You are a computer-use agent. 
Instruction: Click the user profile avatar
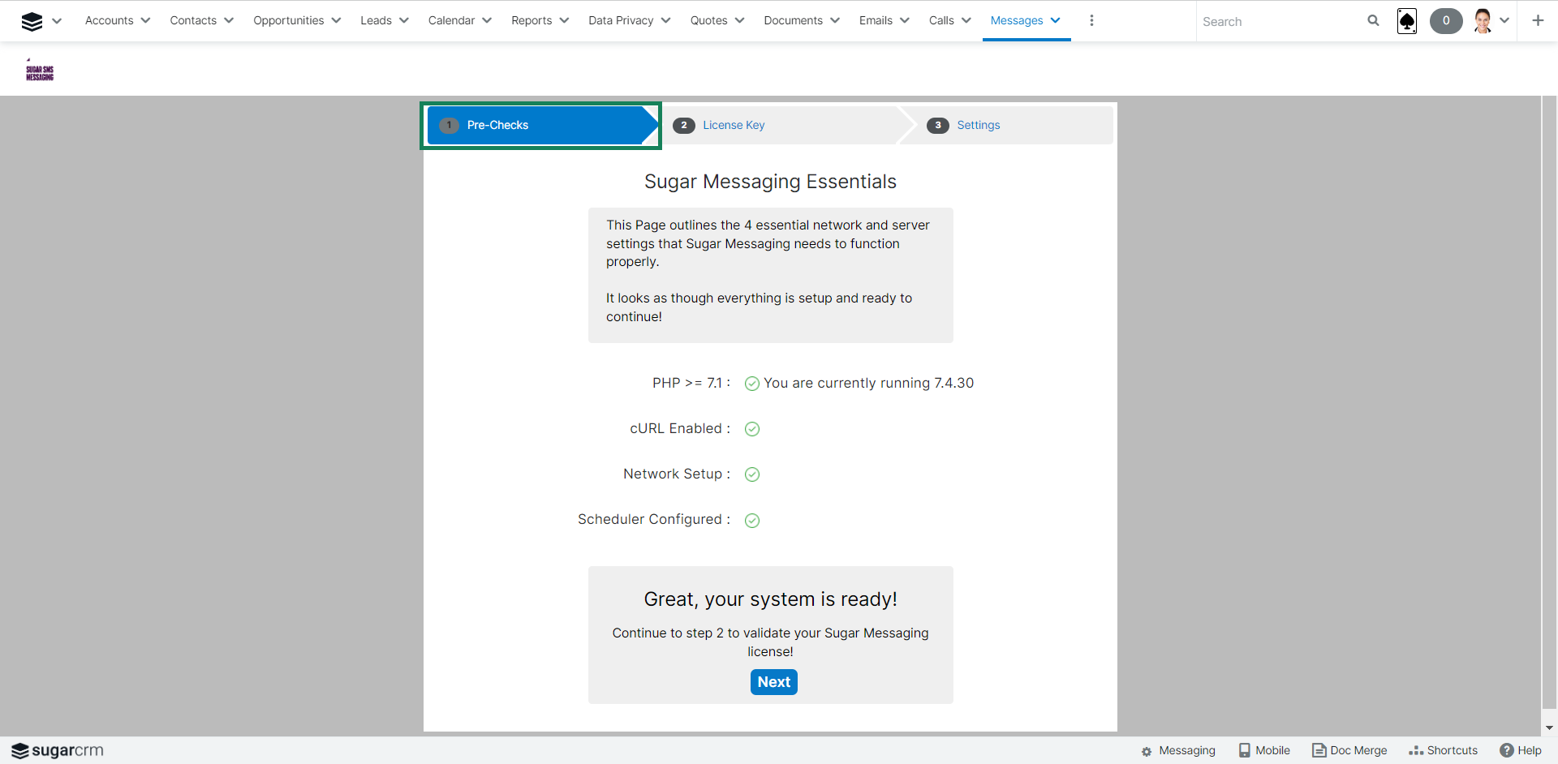coord(1483,21)
